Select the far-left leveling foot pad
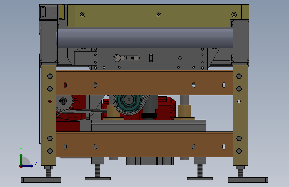Screen dimensions: 289x187 41,180
